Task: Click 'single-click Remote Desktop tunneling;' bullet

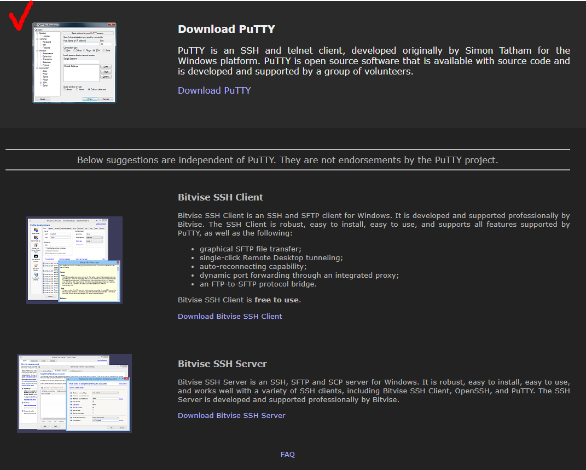Action: click(x=271, y=258)
